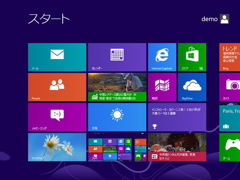Open the Calendar tile grid icon
Screen dimensions: 240x180
117,55
